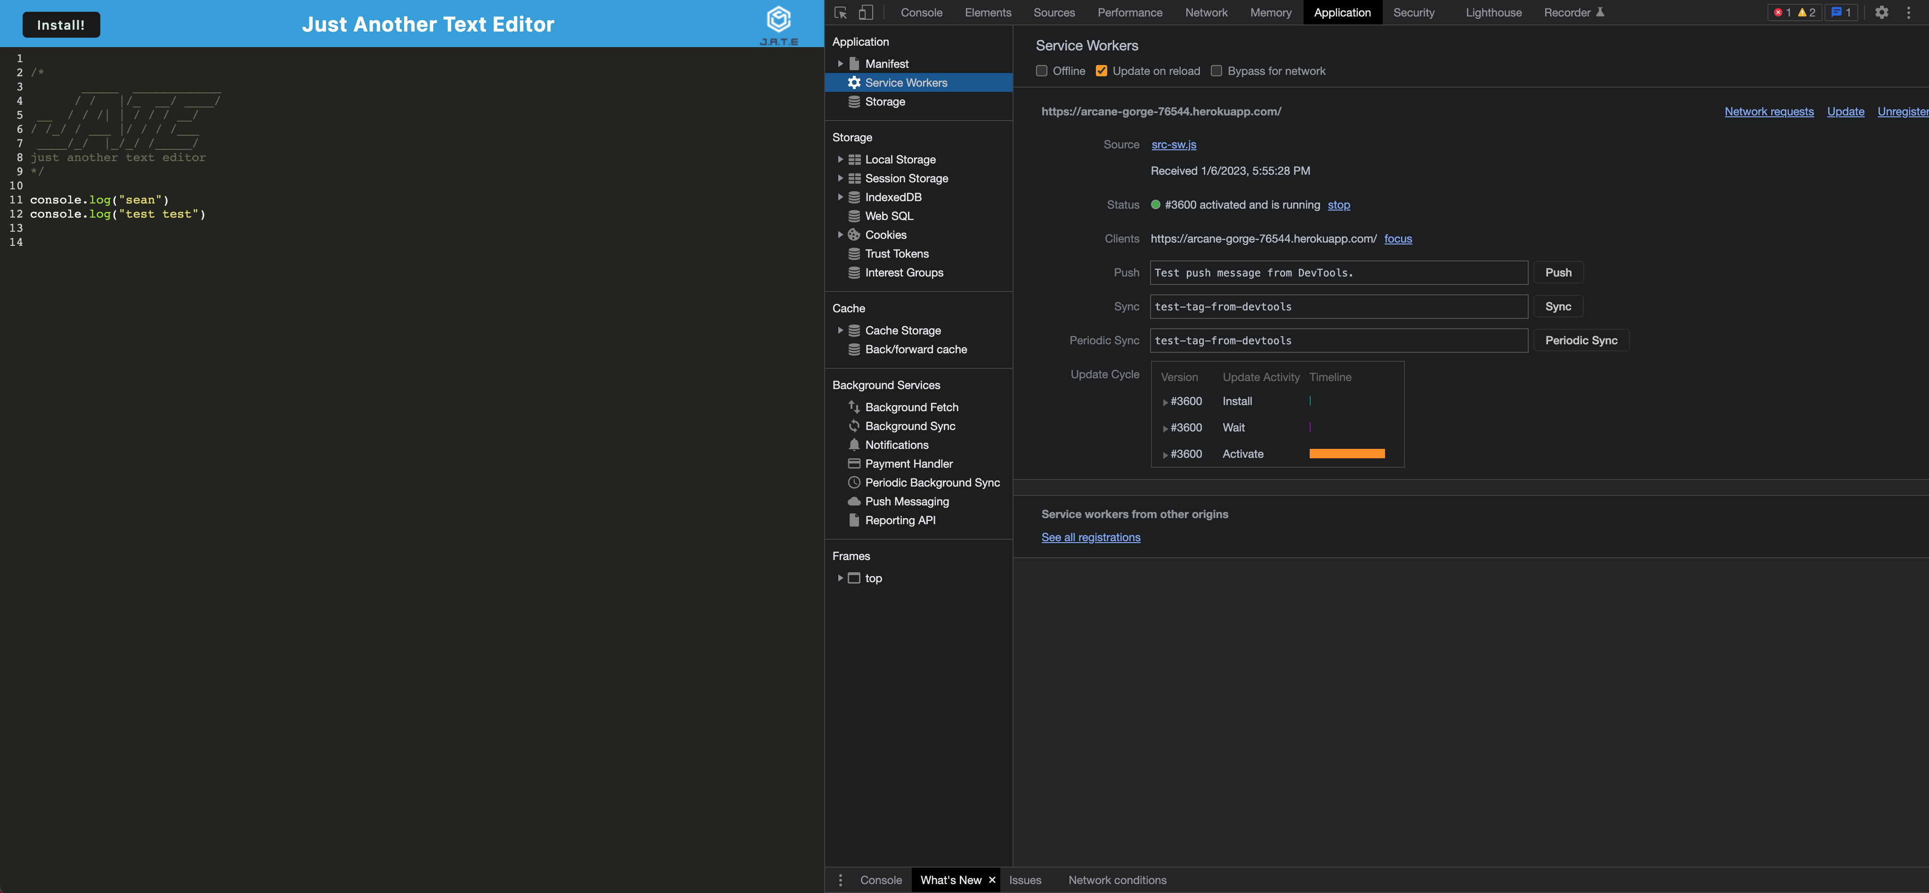Image resolution: width=1929 pixels, height=893 pixels.
Task: Uncheck Update on reload
Action: tap(1102, 71)
